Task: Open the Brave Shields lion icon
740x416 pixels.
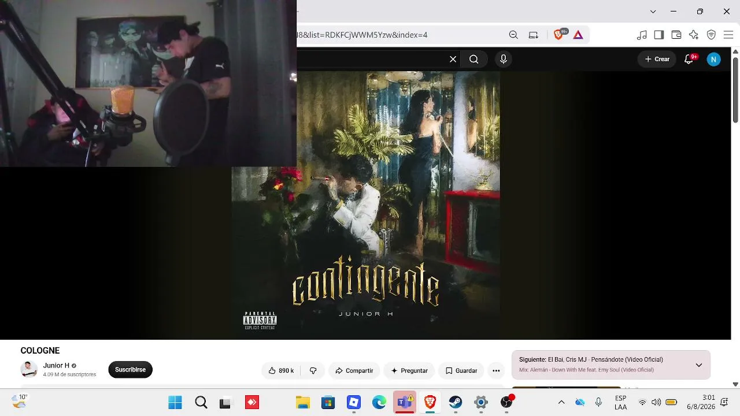Action: pos(558,35)
